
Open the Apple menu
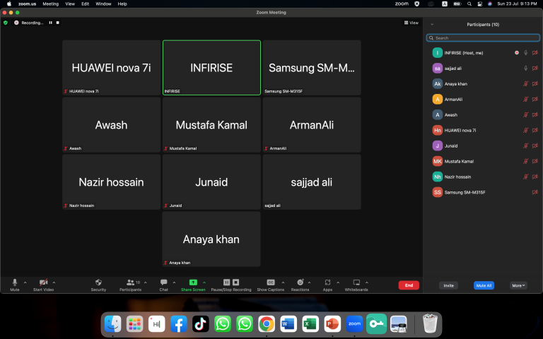(9, 4)
